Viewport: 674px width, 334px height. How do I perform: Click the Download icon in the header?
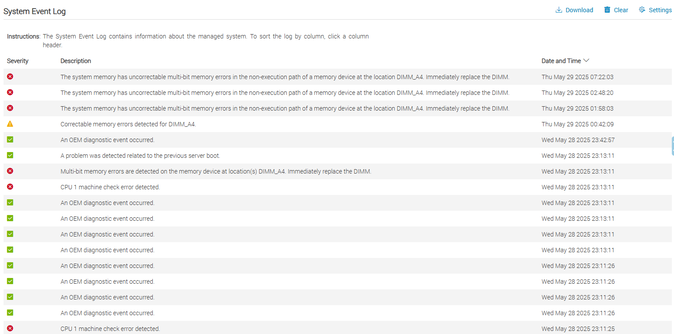tap(559, 10)
